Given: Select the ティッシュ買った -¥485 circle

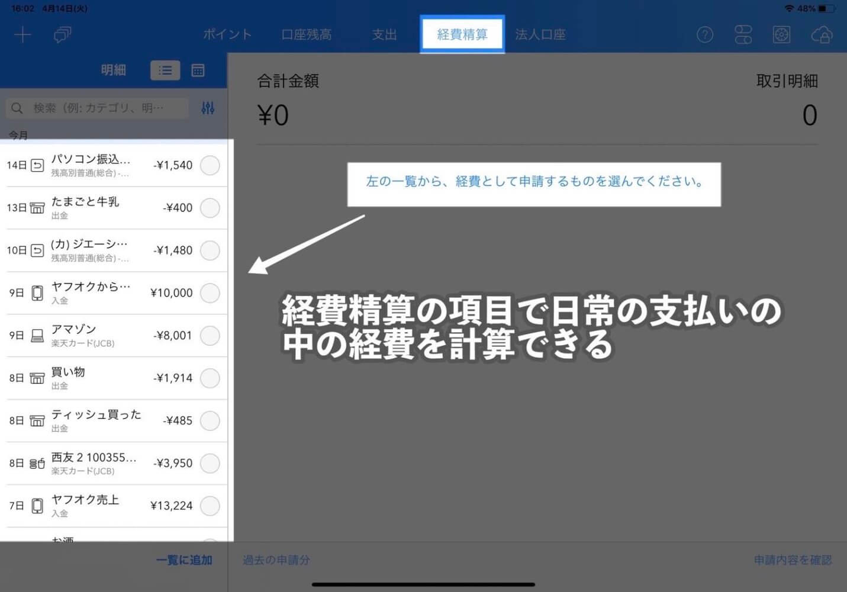Looking at the screenshot, I should coord(210,421).
